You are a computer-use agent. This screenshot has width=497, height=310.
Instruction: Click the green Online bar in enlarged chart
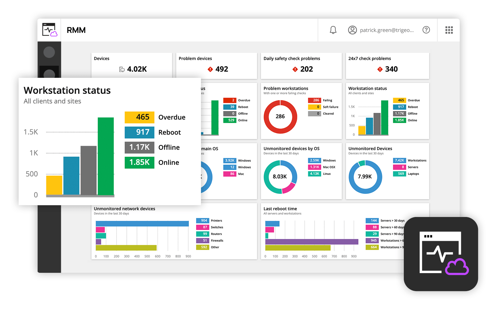[x=106, y=156]
